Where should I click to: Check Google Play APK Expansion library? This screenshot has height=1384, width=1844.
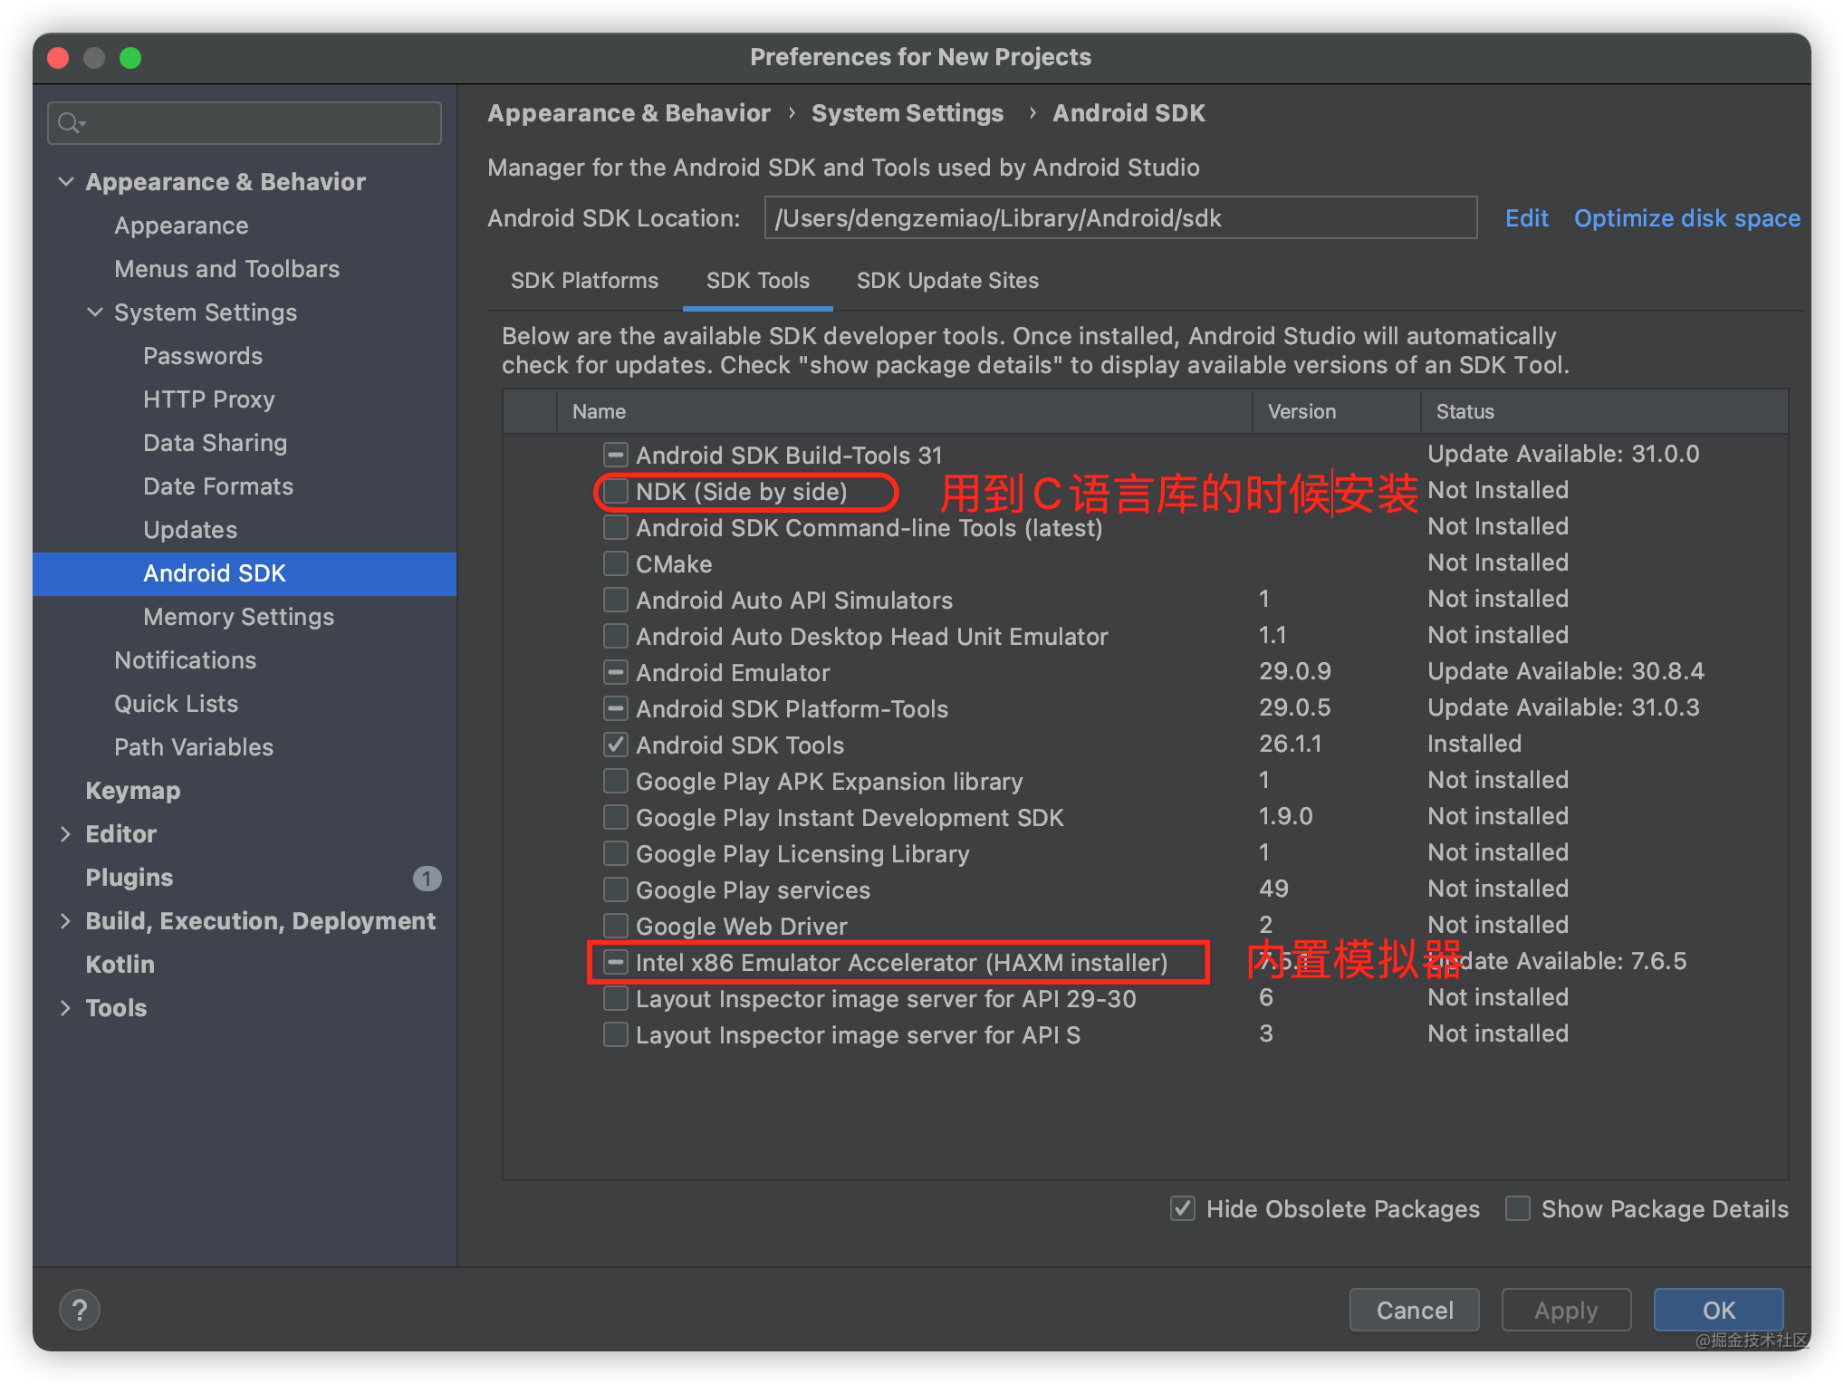tap(616, 782)
